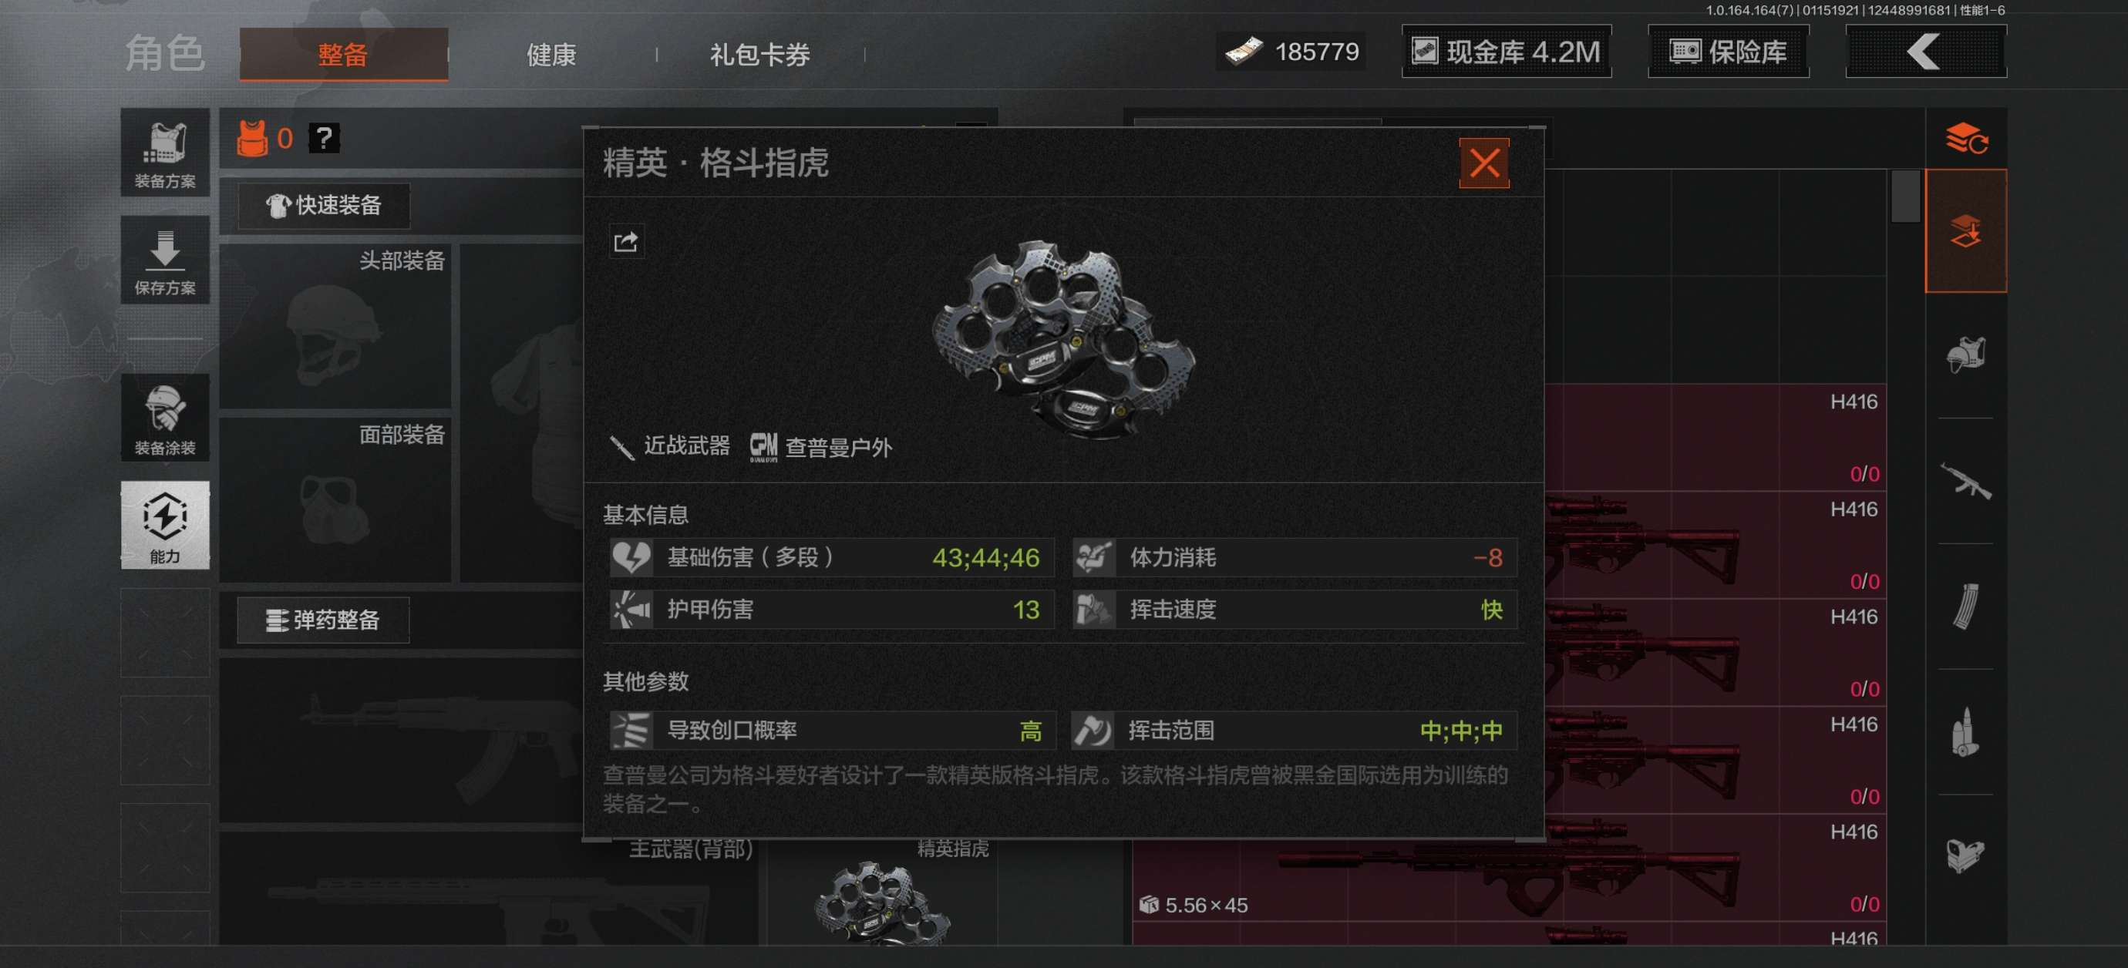Go back with the arrow button
Viewport: 2128px width, 968px height.
[1926, 52]
